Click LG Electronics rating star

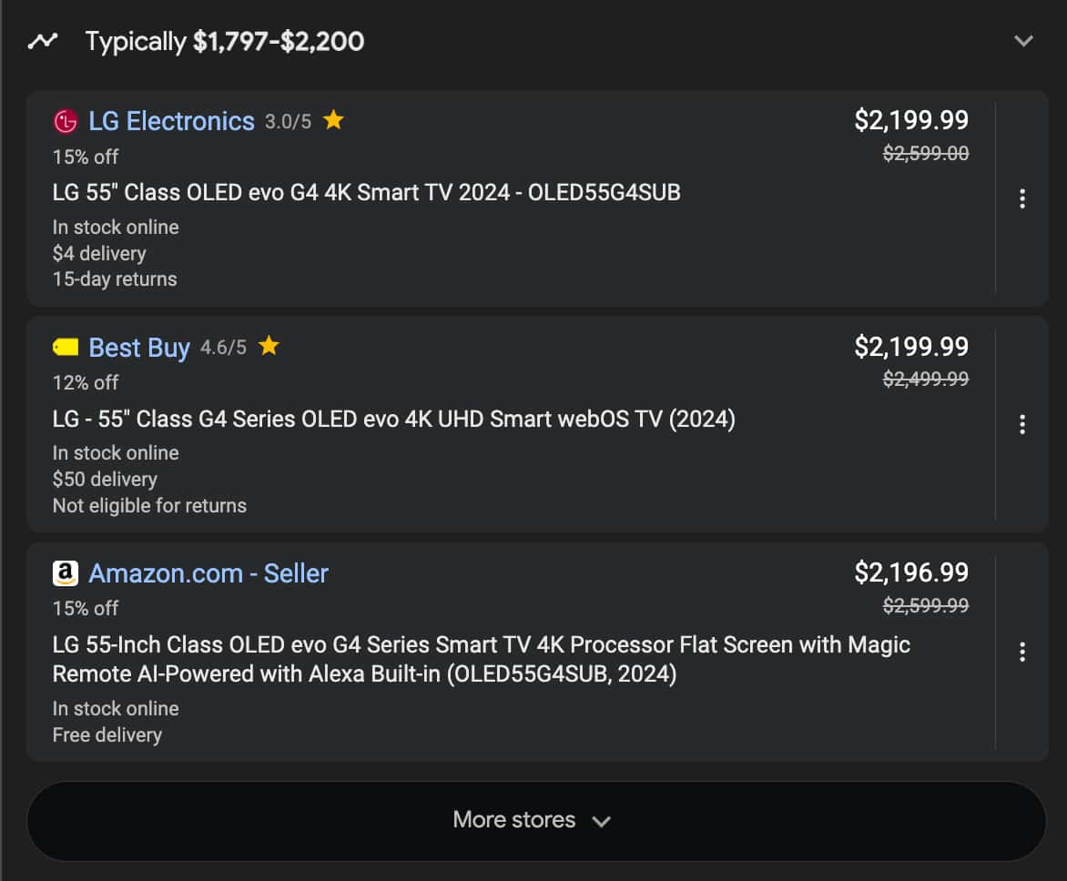[x=333, y=120]
